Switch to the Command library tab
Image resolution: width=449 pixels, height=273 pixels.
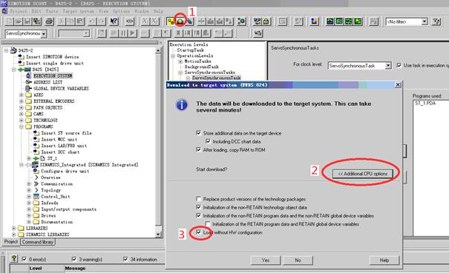tap(38, 242)
